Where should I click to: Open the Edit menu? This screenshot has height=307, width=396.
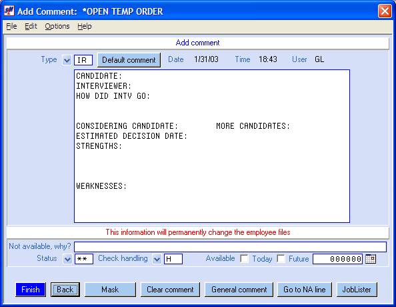point(31,26)
